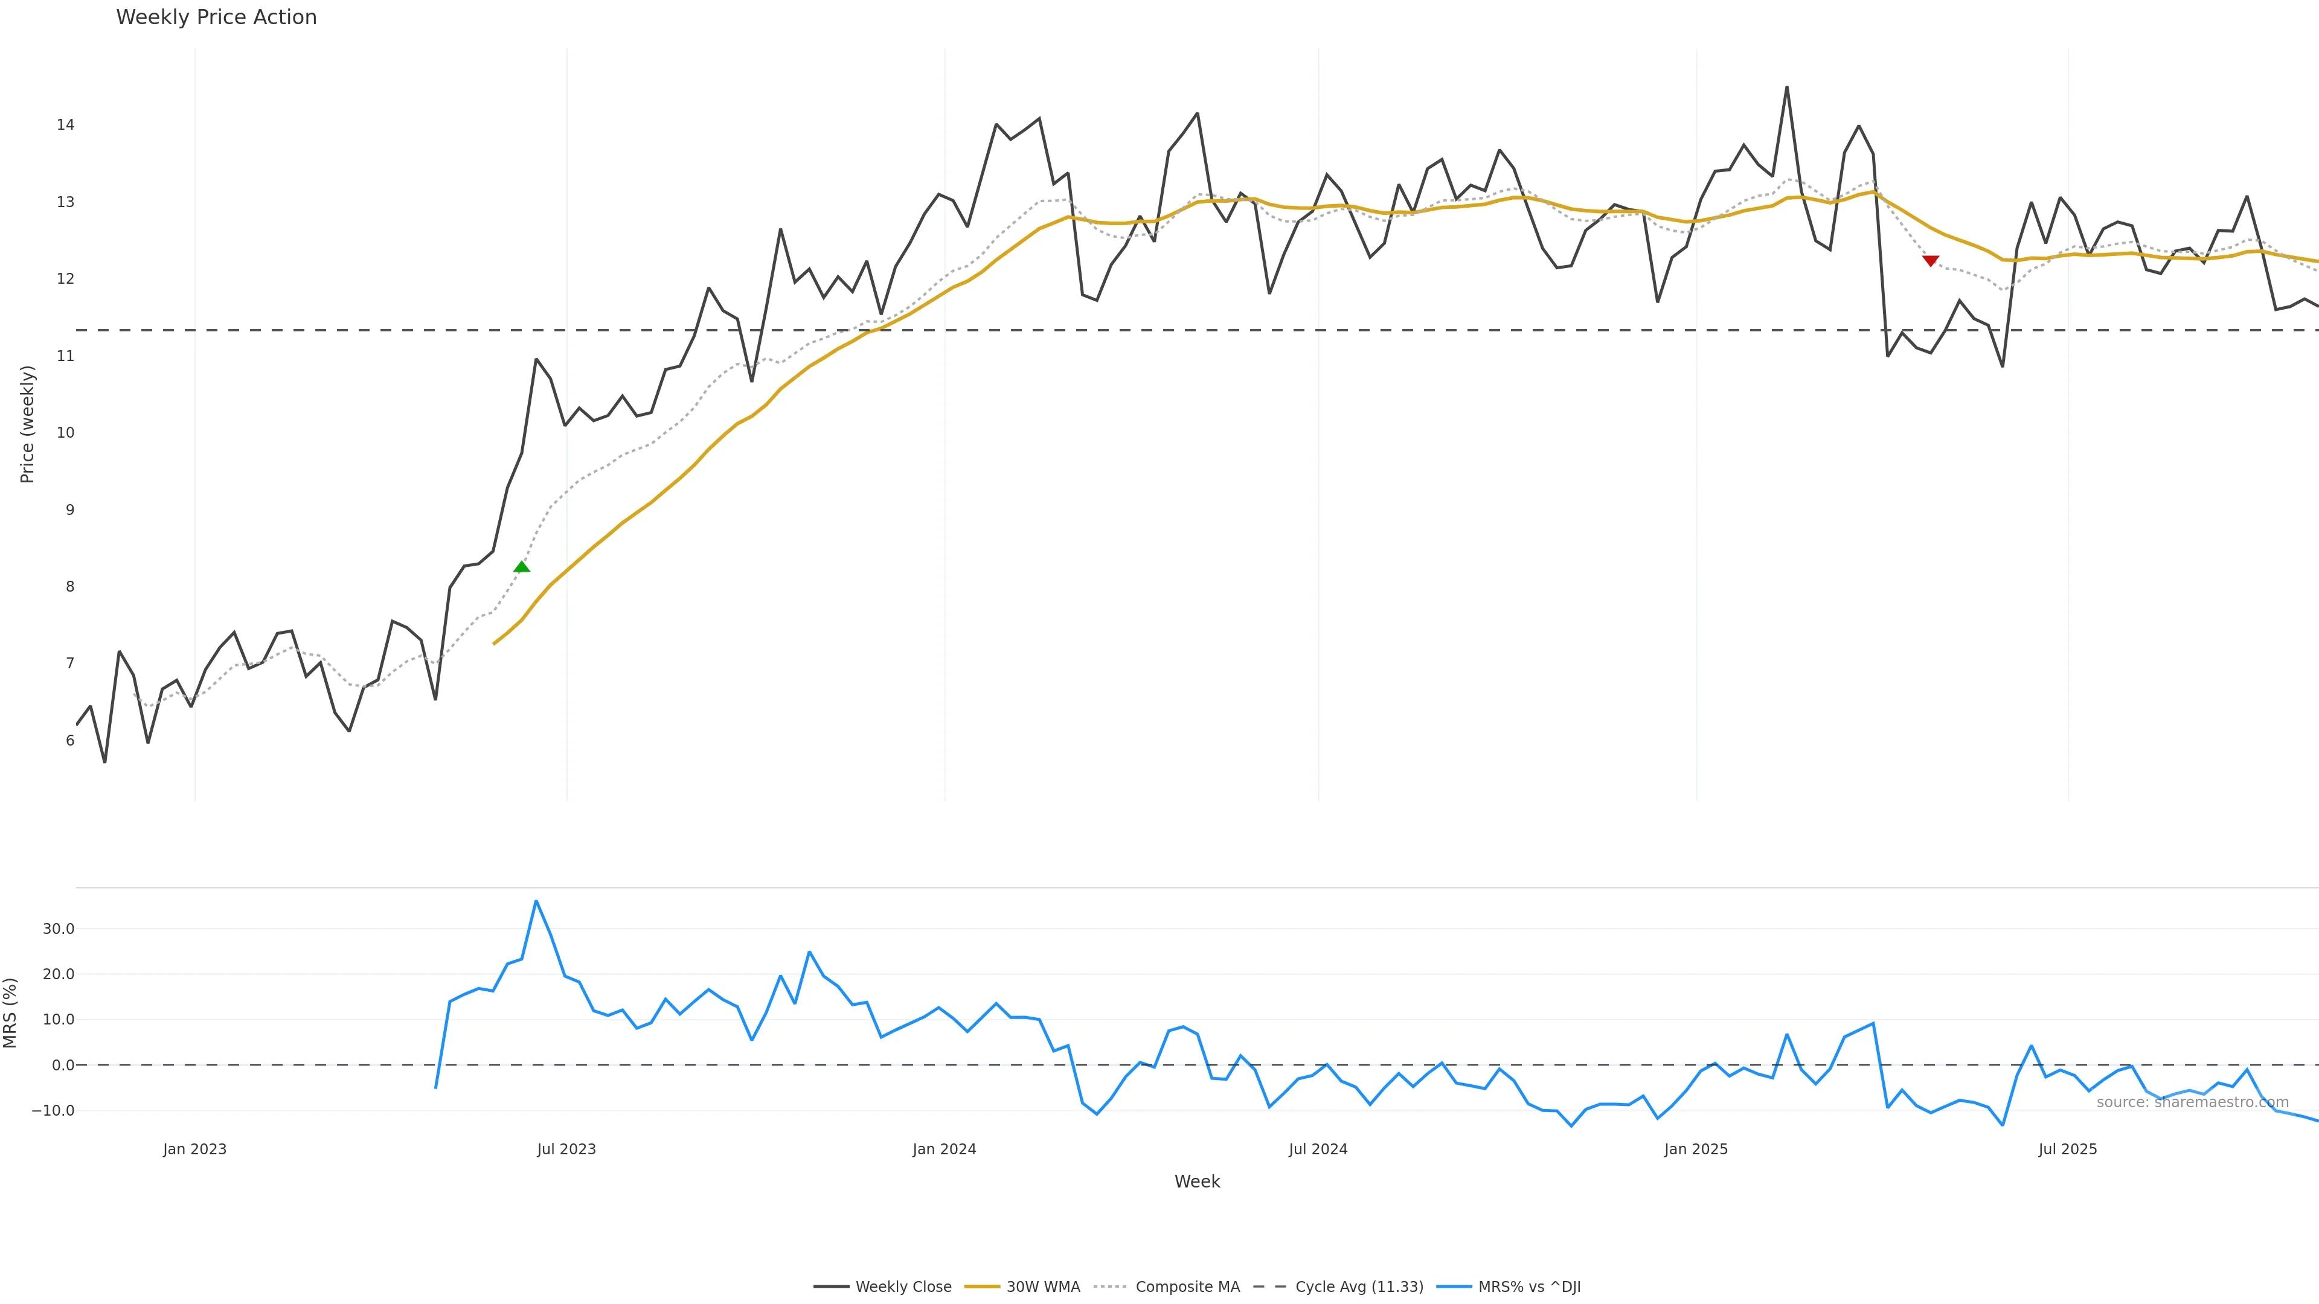Select the Jul 2025 x-axis tick label
Screen dimensions: 2319x1304
2068,1149
